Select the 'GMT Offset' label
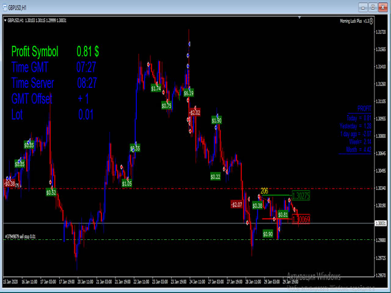 click(32, 99)
